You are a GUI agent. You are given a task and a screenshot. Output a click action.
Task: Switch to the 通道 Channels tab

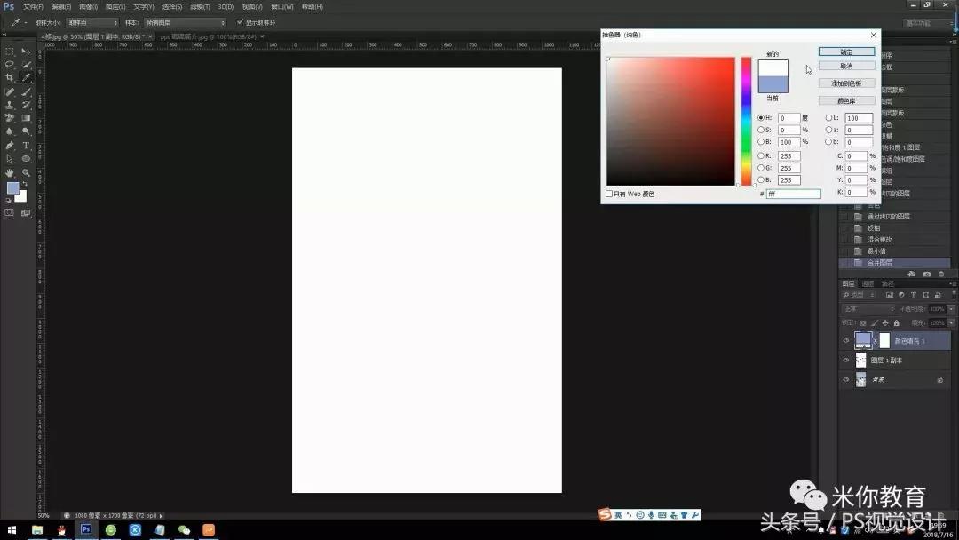867,284
